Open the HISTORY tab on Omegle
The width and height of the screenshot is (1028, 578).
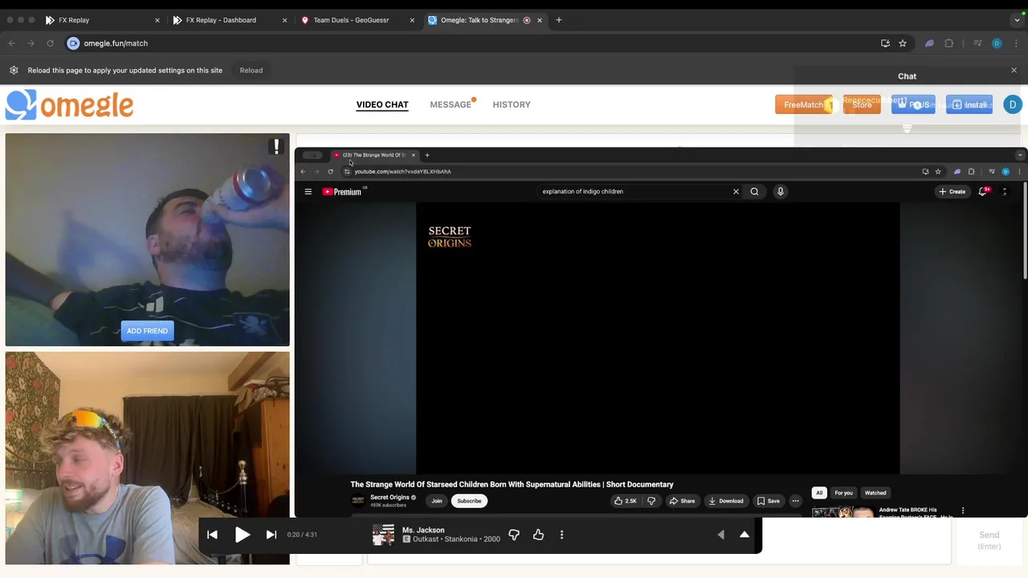[512, 104]
